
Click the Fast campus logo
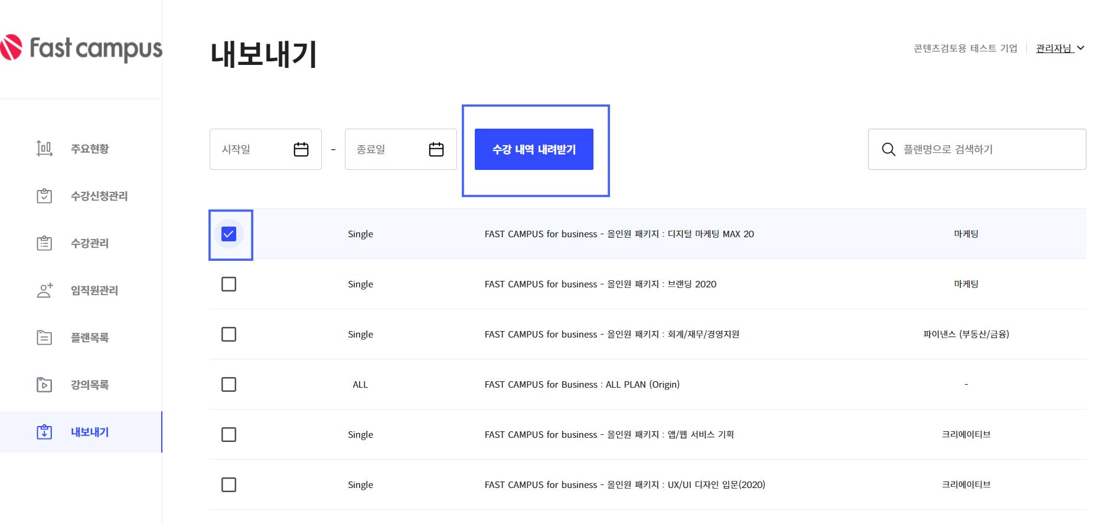point(81,48)
